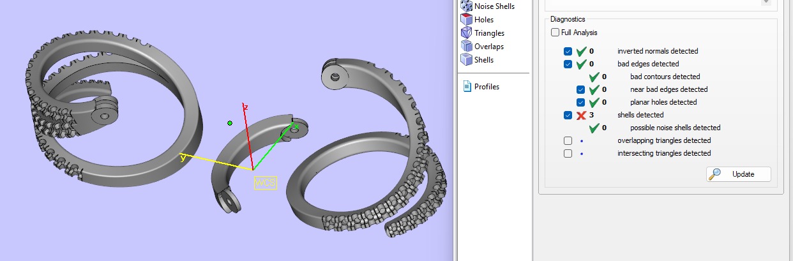Image resolution: width=793 pixels, height=261 pixels.
Task: Uncheck the shells detected checkbox
Action: pos(568,115)
